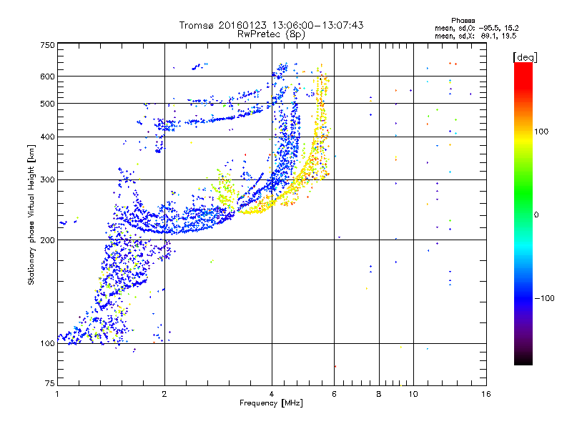Click the y-axis '100' tick label

point(48,344)
